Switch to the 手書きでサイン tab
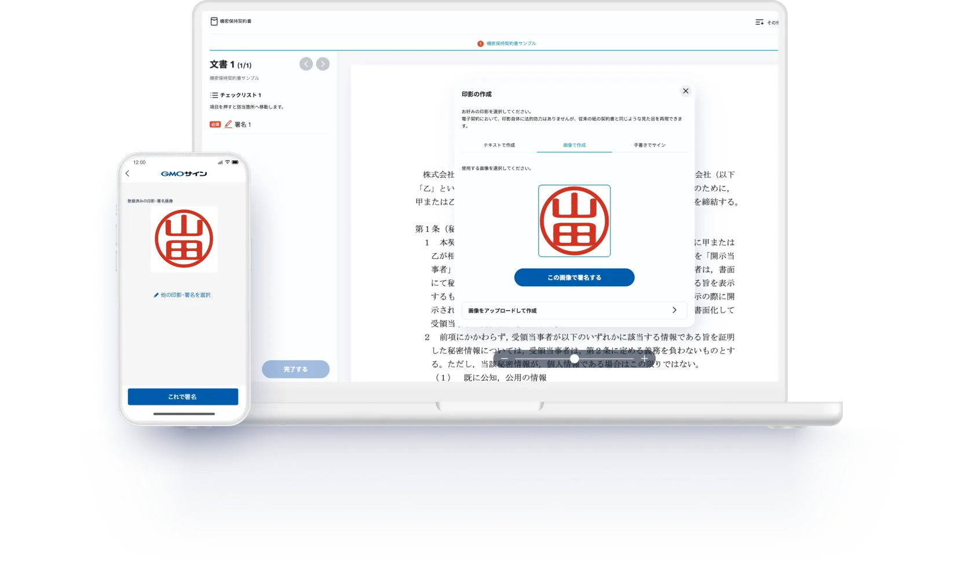This screenshot has height=583, width=980. [650, 145]
